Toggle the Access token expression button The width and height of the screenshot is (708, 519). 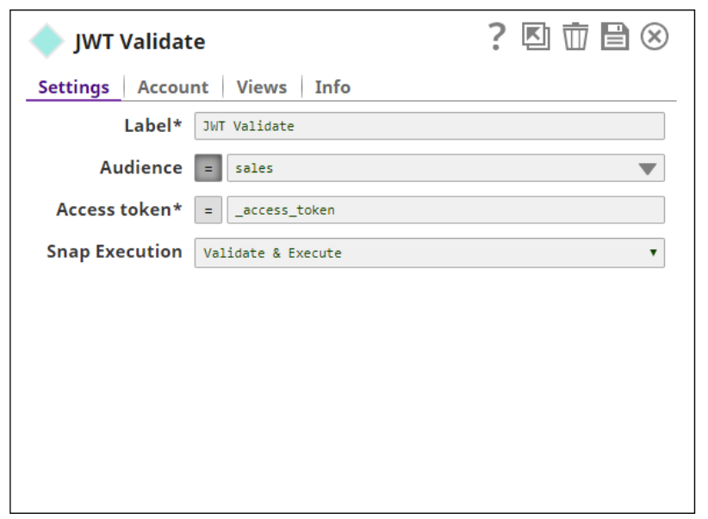coord(208,210)
